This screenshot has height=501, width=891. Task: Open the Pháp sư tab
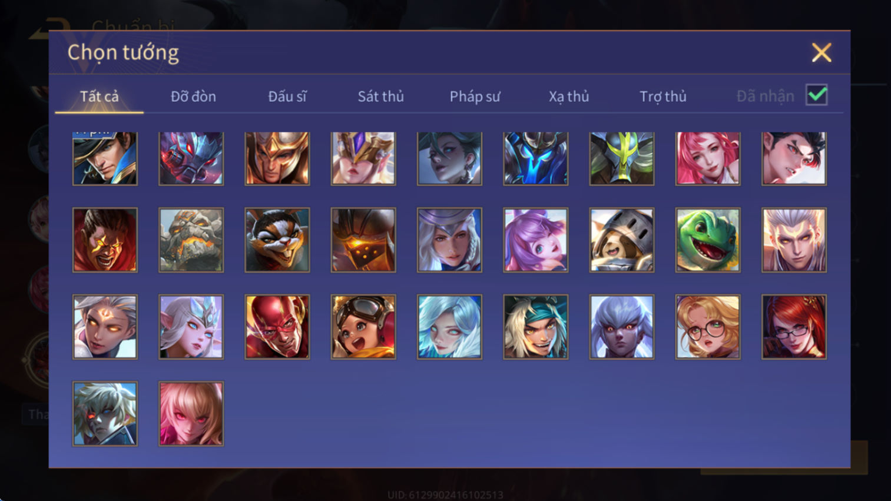(475, 97)
